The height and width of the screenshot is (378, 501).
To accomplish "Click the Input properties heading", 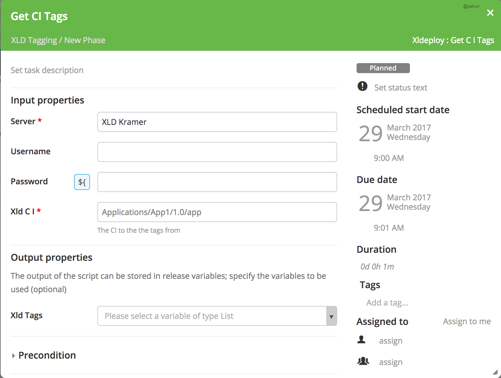I will pos(47,100).
